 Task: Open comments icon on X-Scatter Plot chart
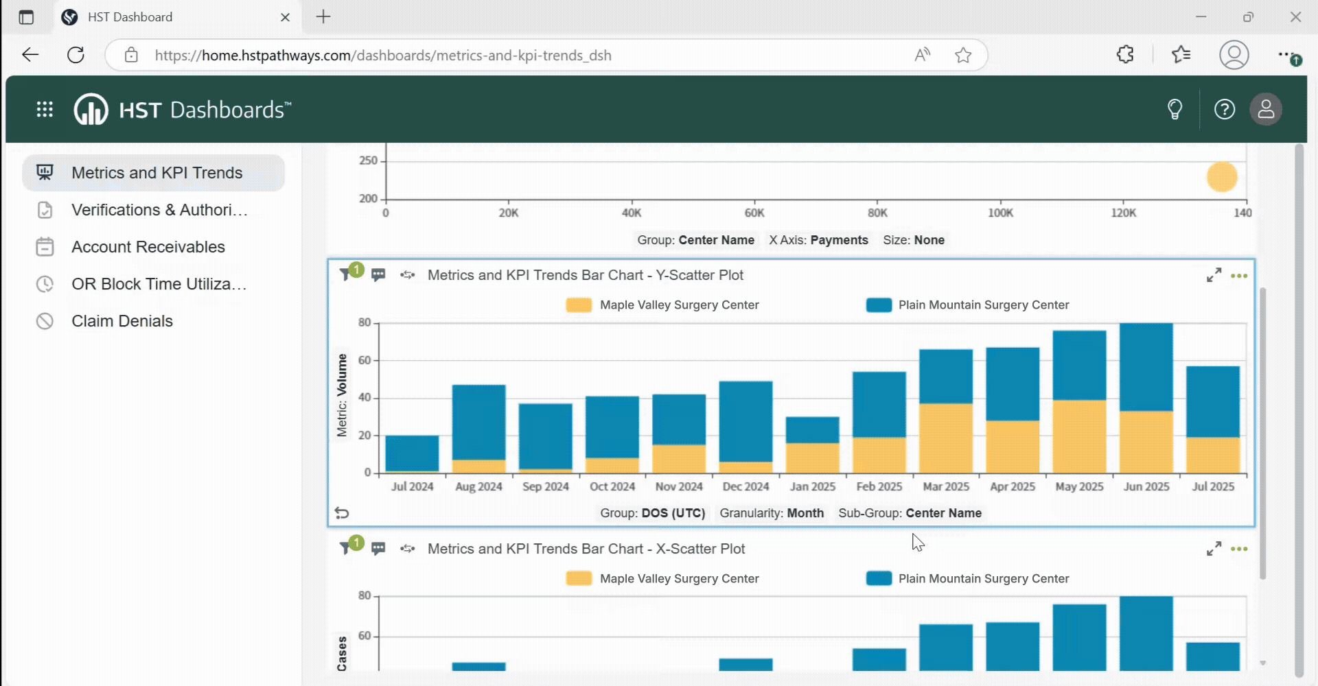pyautogui.click(x=378, y=549)
